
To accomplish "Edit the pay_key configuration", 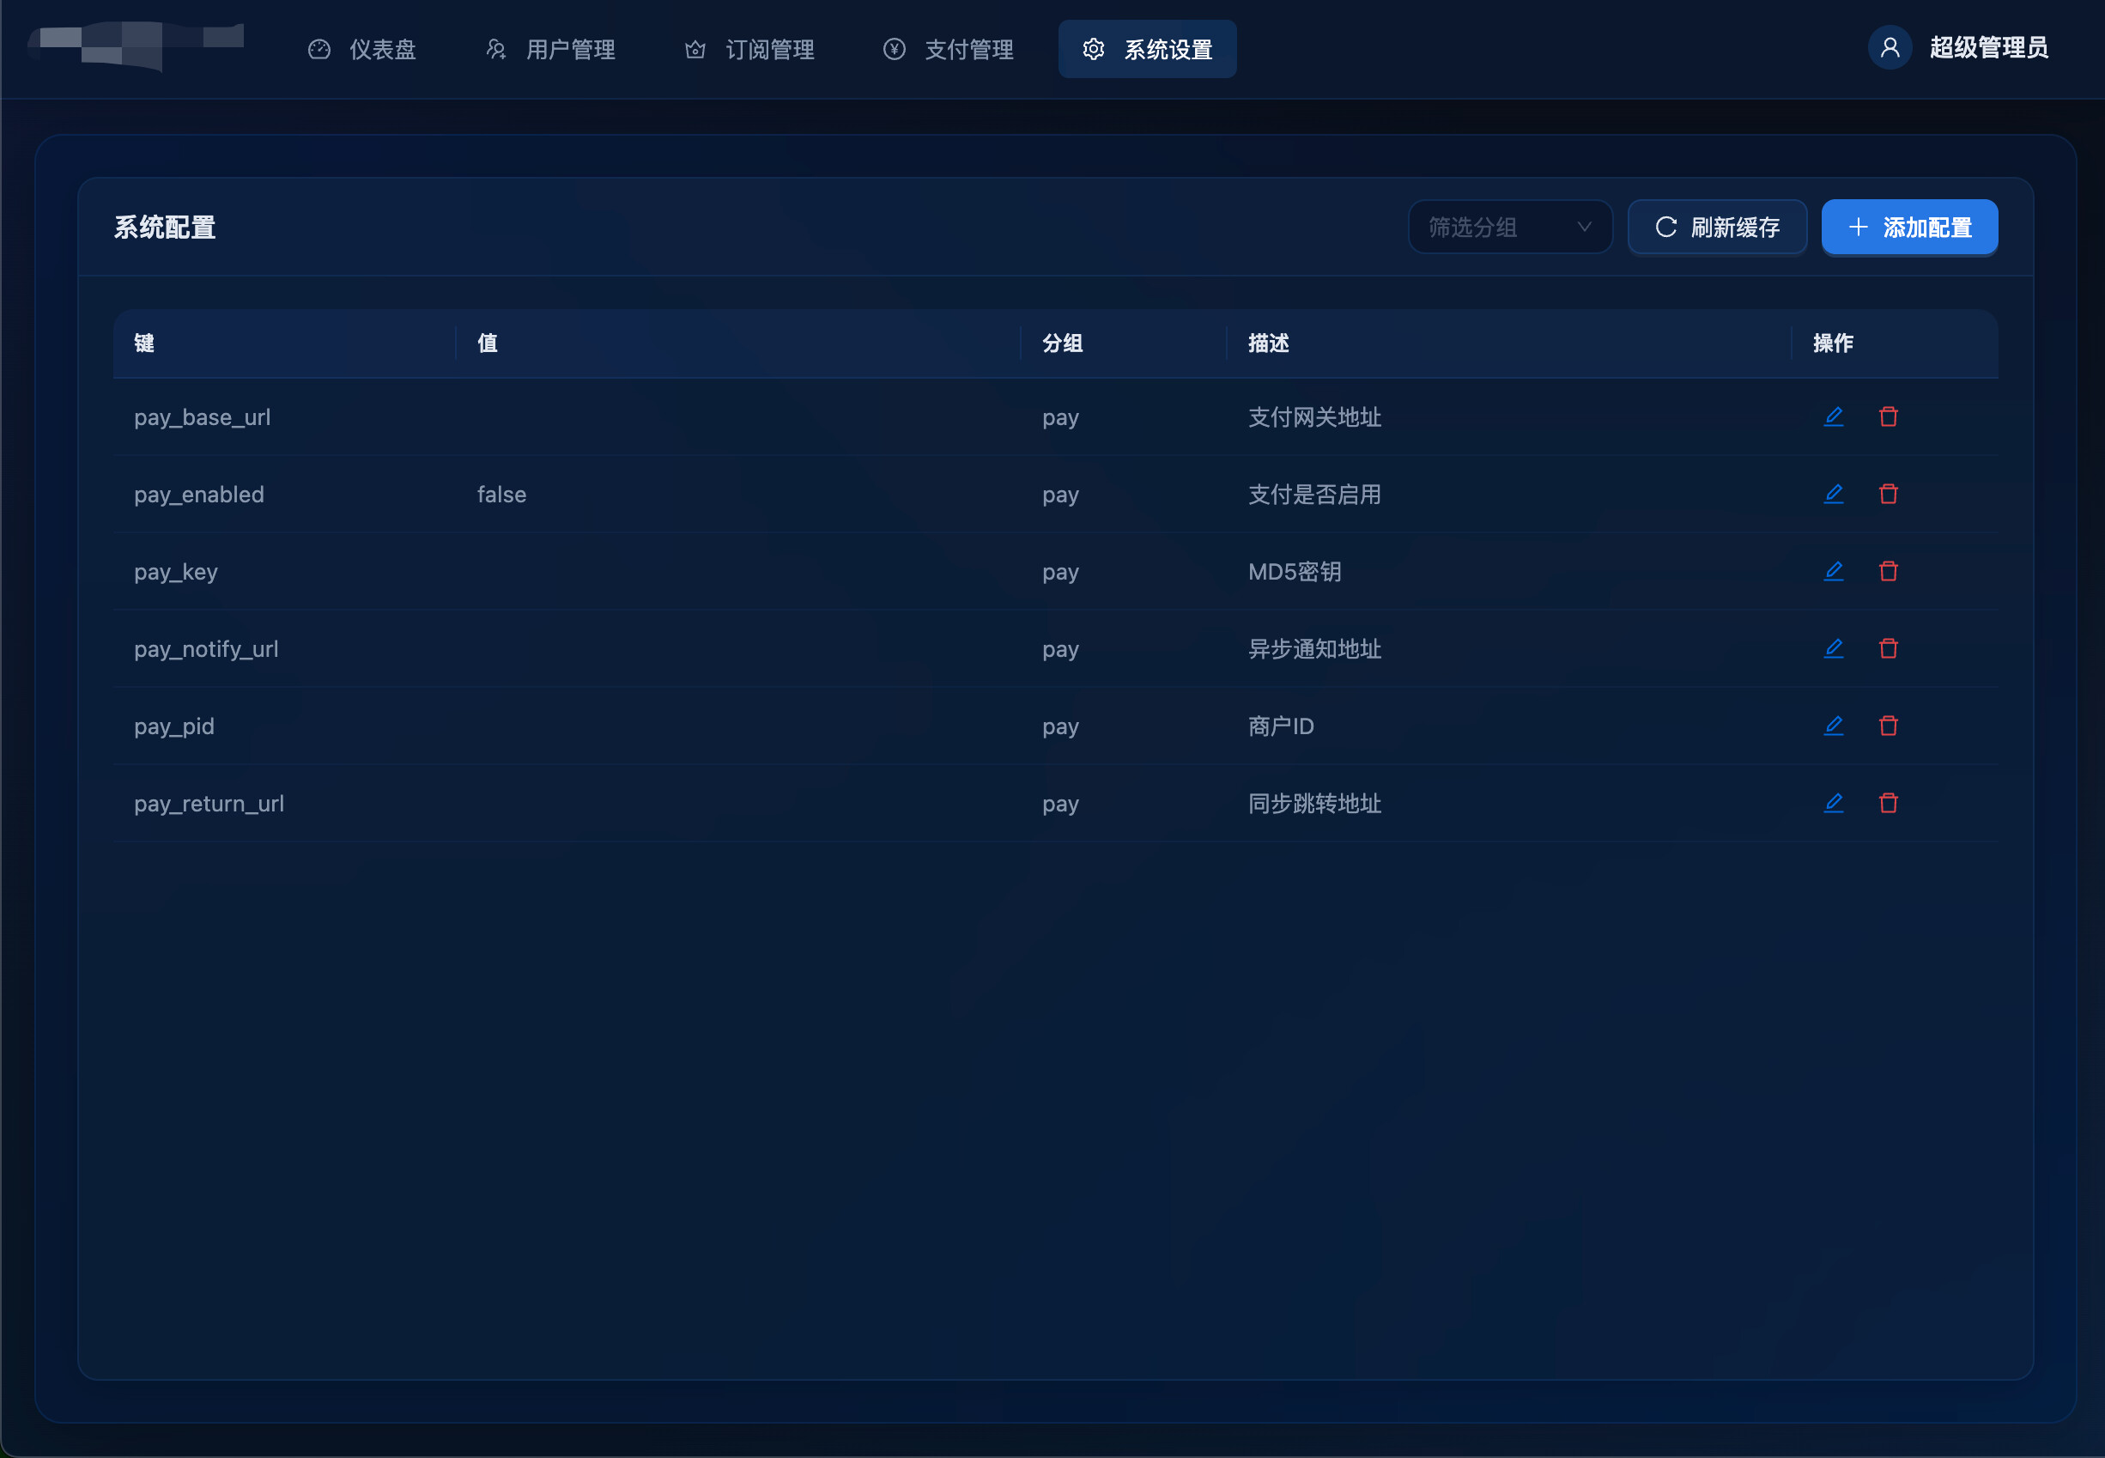I will click(x=1833, y=572).
